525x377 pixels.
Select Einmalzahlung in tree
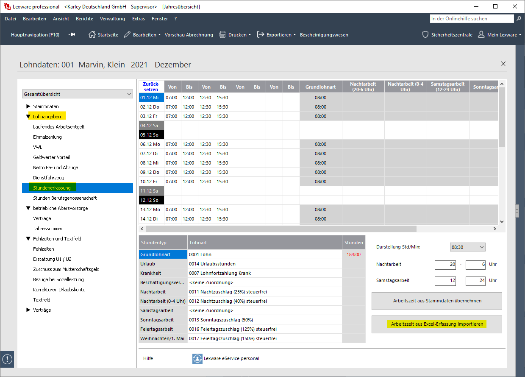tap(47, 137)
